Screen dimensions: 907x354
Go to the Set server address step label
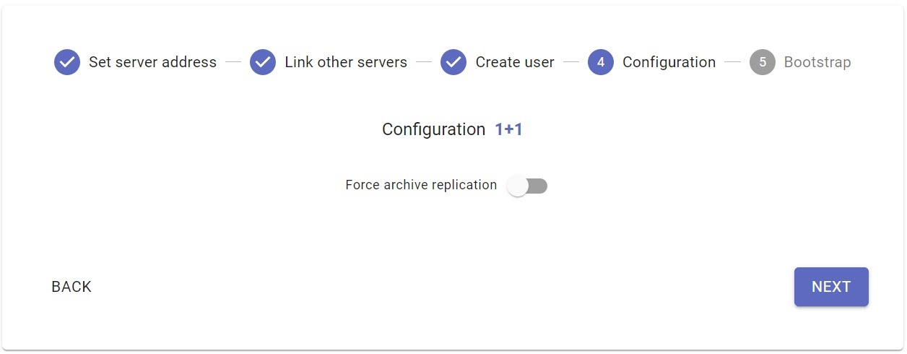[152, 62]
